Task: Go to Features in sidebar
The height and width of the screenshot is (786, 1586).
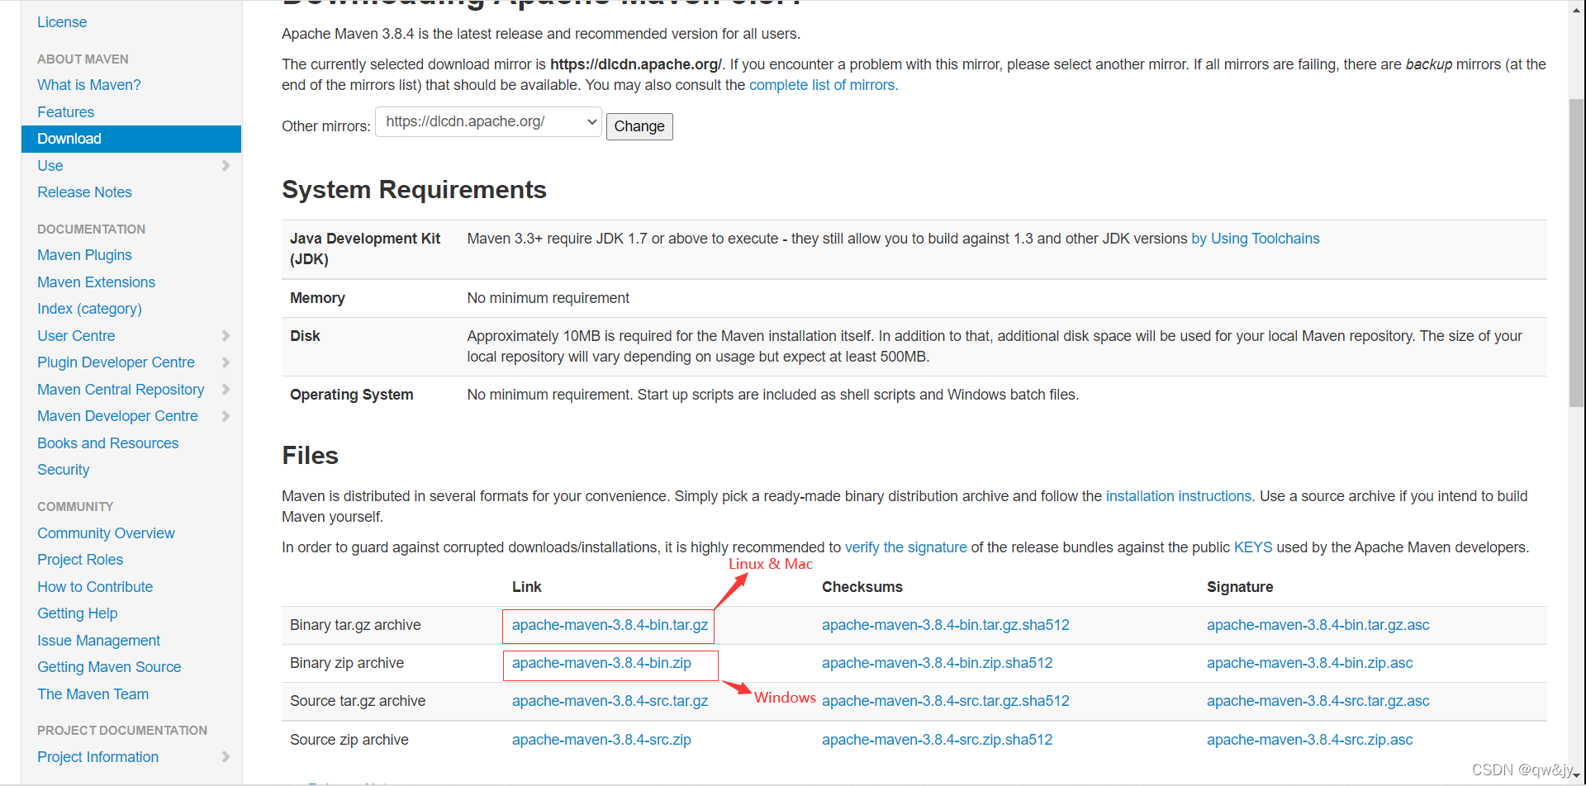Action: point(66,112)
